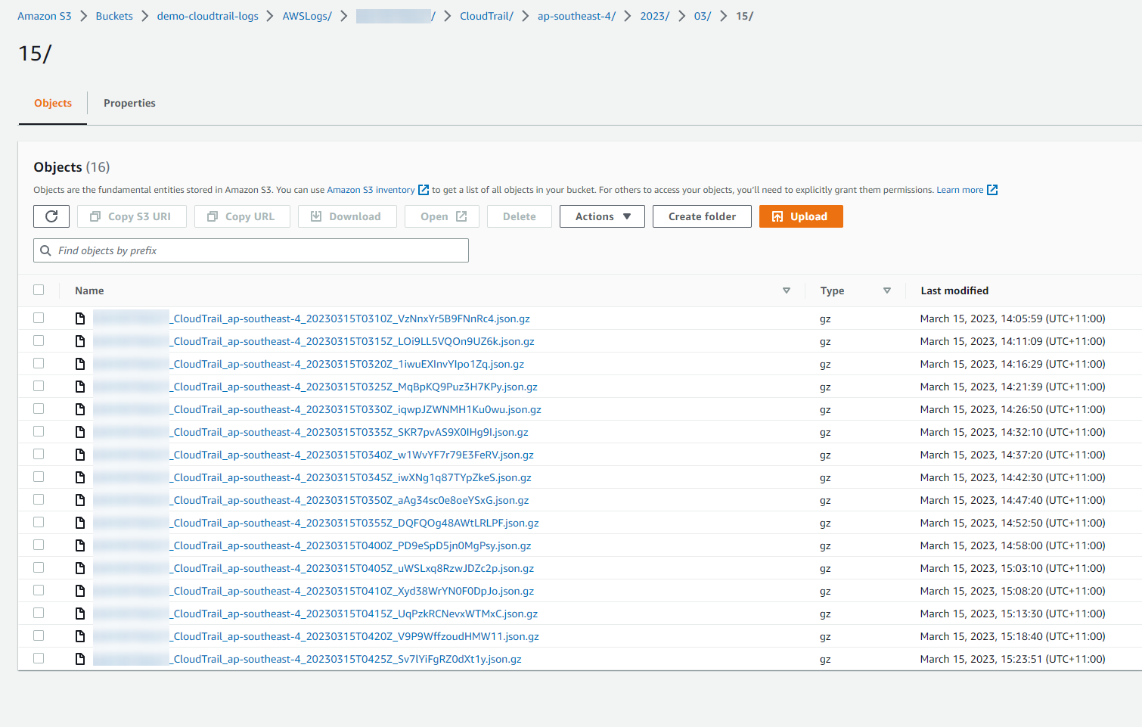Follow the Learn more link
1142x727 pixels.
tap(960, 190)
